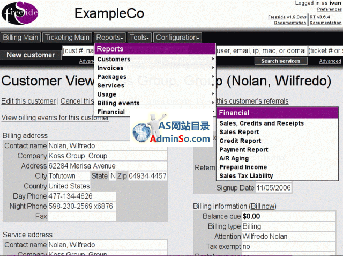Screen dimensions: 343x256
Task: Expand the Services report submenu
Action: click(155, 85)
